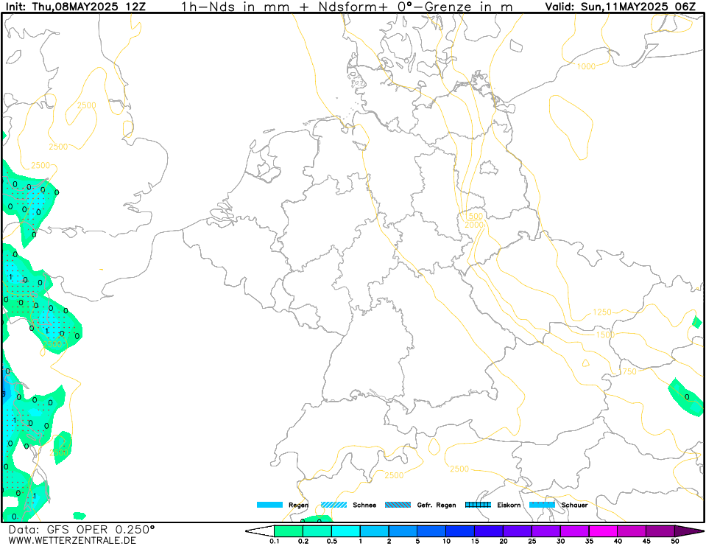The height and width of the screenshot is (546, 706).
Task: Click the scale color between 25 and 30
Action: [x=546, y=531]
